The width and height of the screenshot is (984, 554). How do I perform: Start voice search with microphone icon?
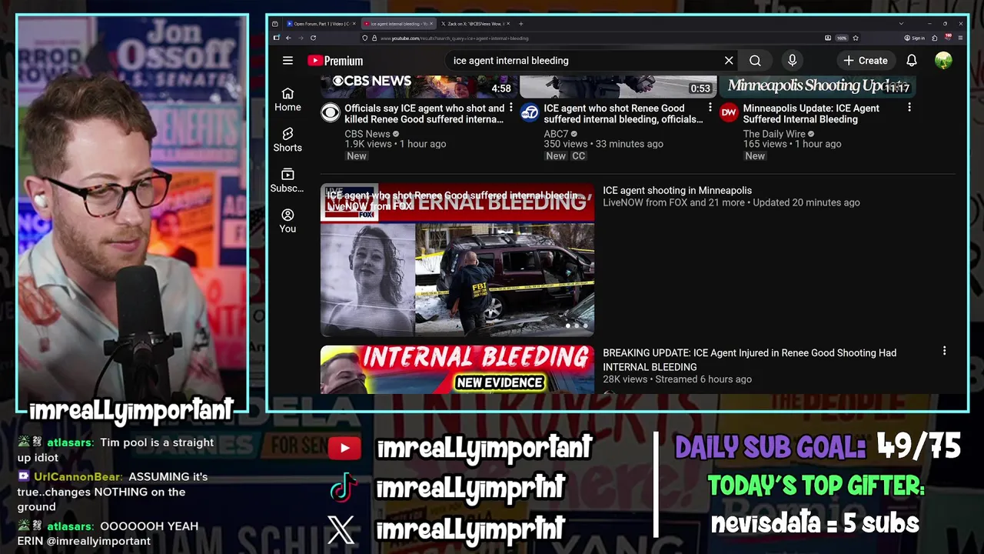pyautogui.click(x=792, y=61)
